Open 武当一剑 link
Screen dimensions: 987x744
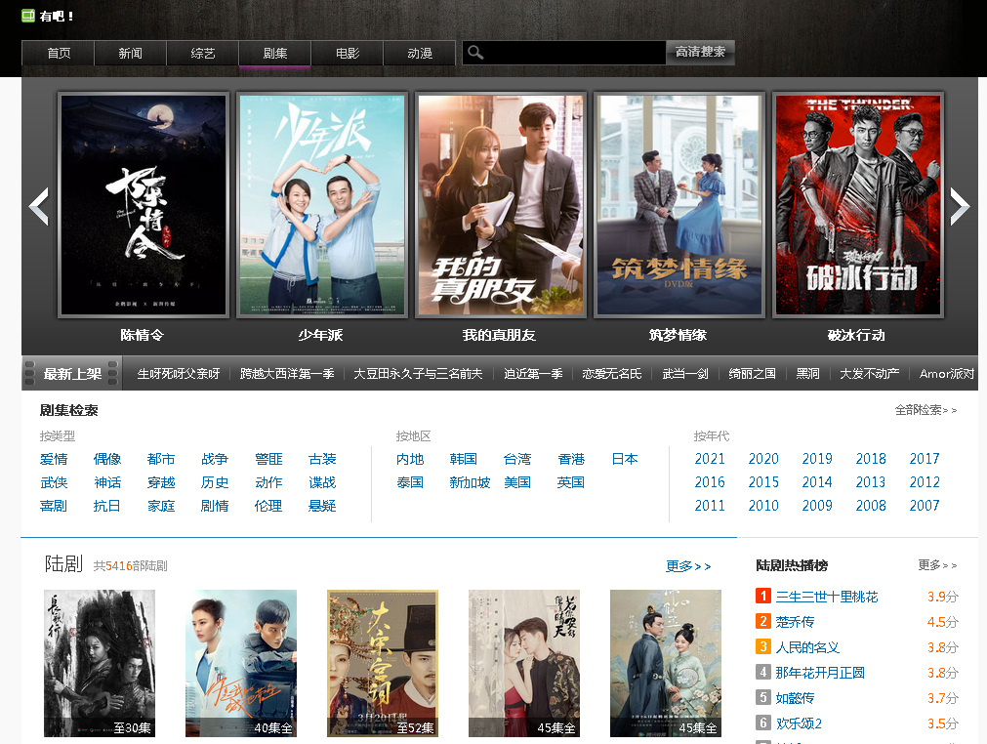685,374
